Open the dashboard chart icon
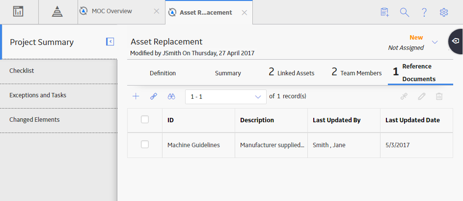 pos(18,11)
